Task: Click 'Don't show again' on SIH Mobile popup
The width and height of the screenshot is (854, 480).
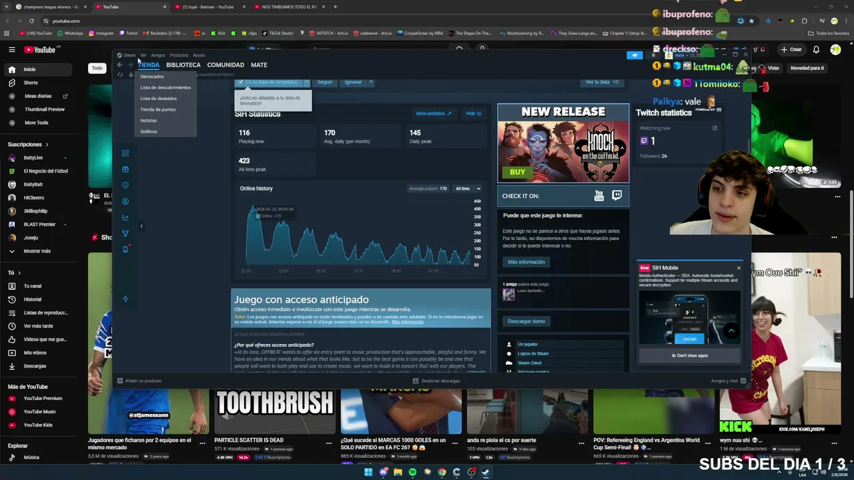Action: (x=690, y=355)
